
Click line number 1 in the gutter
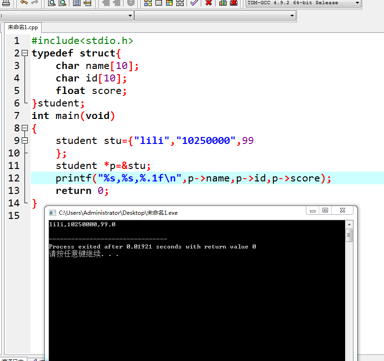pos(17,41)
